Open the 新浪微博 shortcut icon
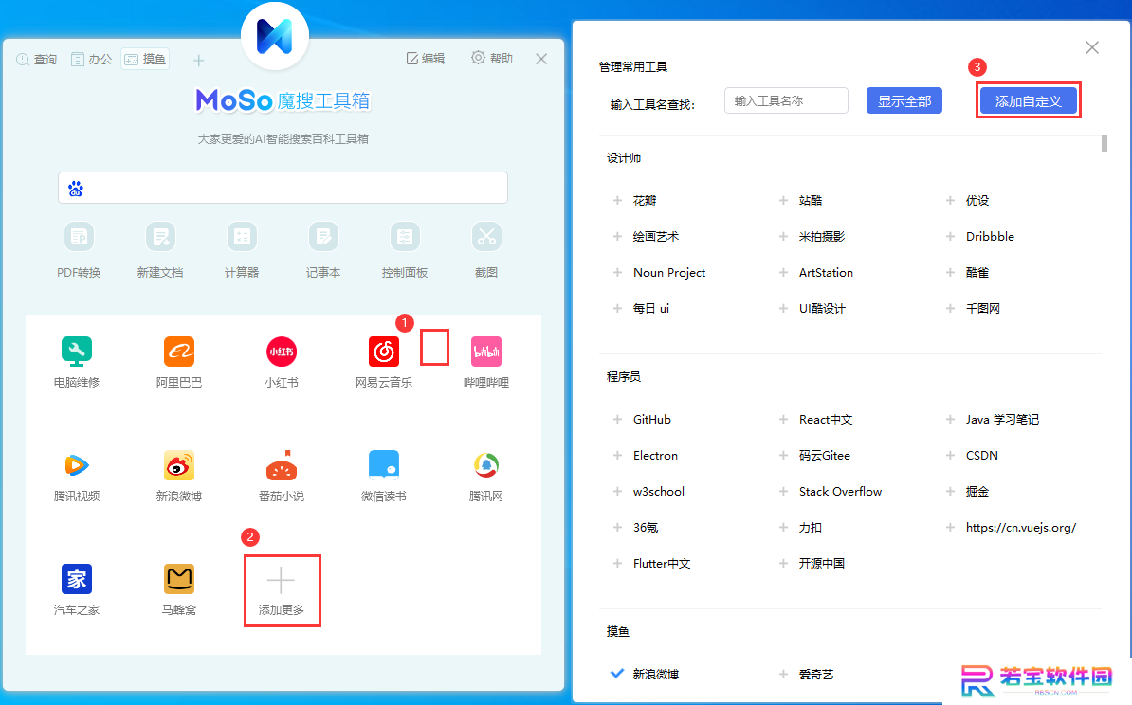Image resolution: width=1132 pixels, height=705 pixels. coord(179,465)
